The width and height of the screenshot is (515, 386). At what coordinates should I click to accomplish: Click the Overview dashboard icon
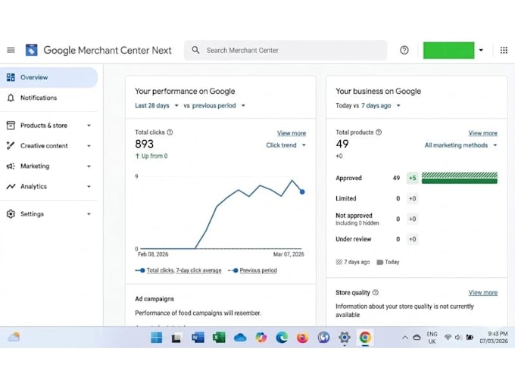point(11,77)
